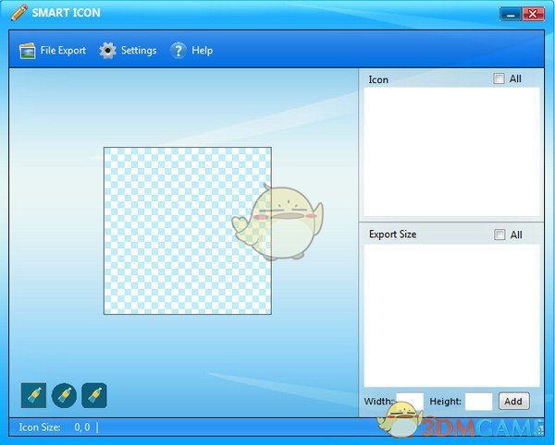The height and width of the screenshot is (445, 555).
Task: Click the SMART ICON window title
Action: pyautogui.click(x=67, y=13)
